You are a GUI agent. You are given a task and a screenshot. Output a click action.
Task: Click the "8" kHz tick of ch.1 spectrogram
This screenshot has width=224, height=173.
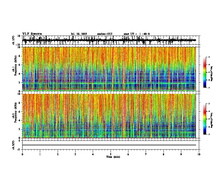click(x=20, y=56)
